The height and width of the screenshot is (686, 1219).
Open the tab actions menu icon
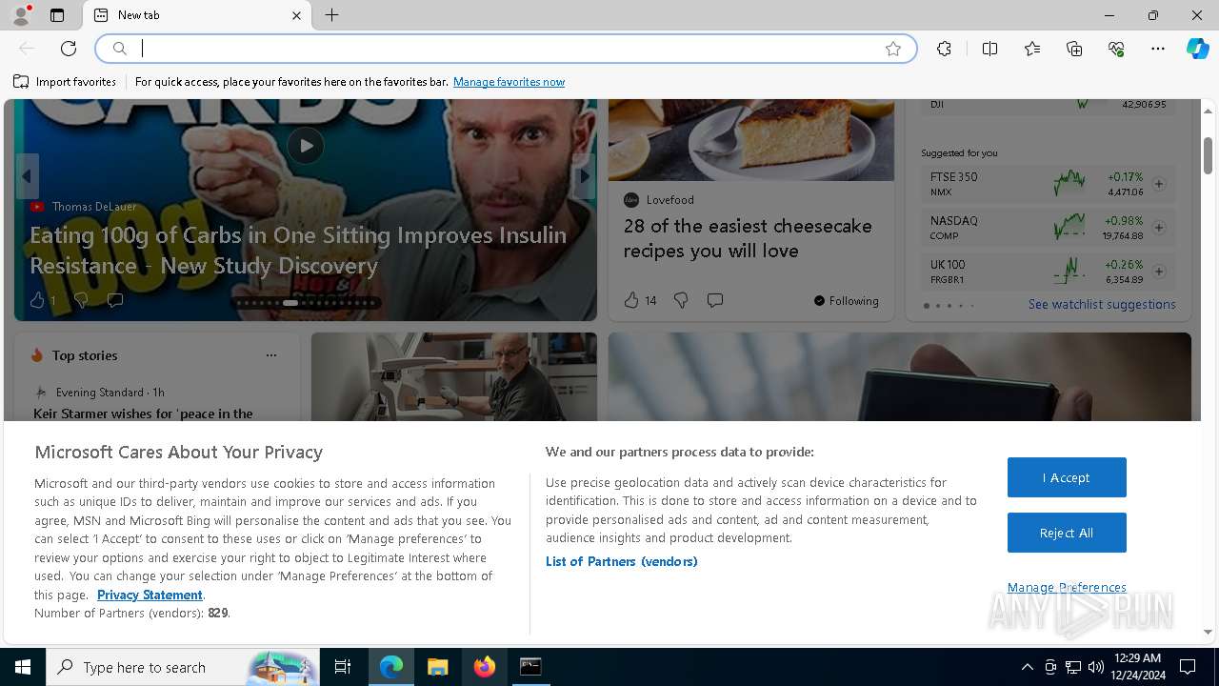pos(57,15)
